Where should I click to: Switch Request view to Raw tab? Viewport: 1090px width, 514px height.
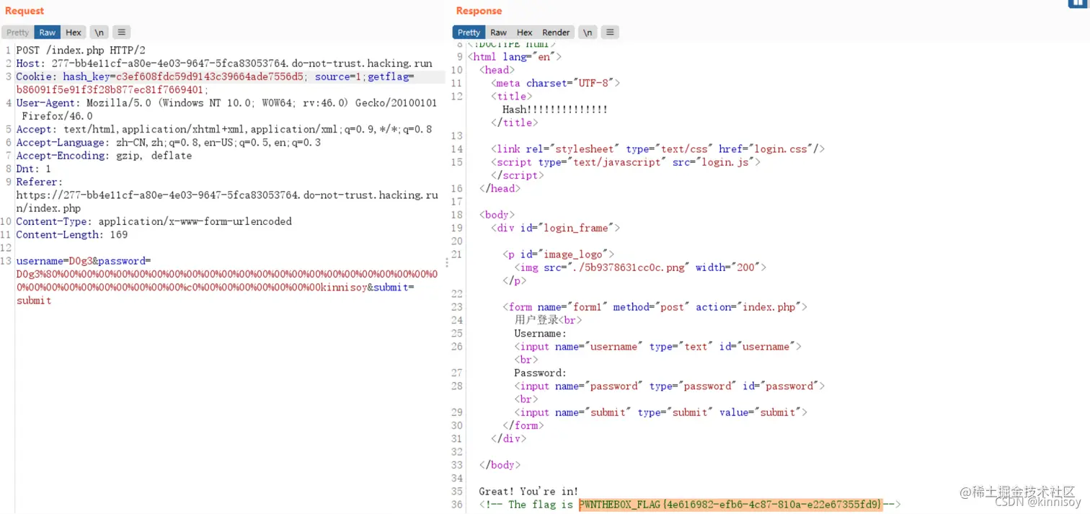tap(48, 32)
